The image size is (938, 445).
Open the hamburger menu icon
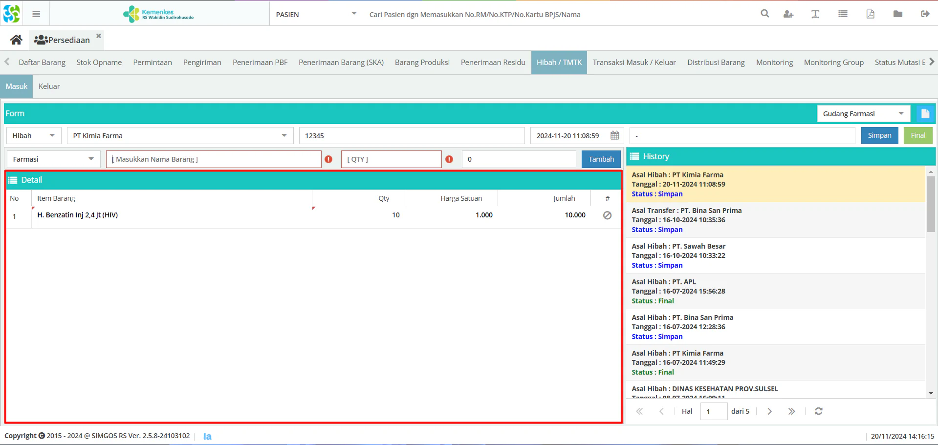pyautogui.click(x=36, y=14)
